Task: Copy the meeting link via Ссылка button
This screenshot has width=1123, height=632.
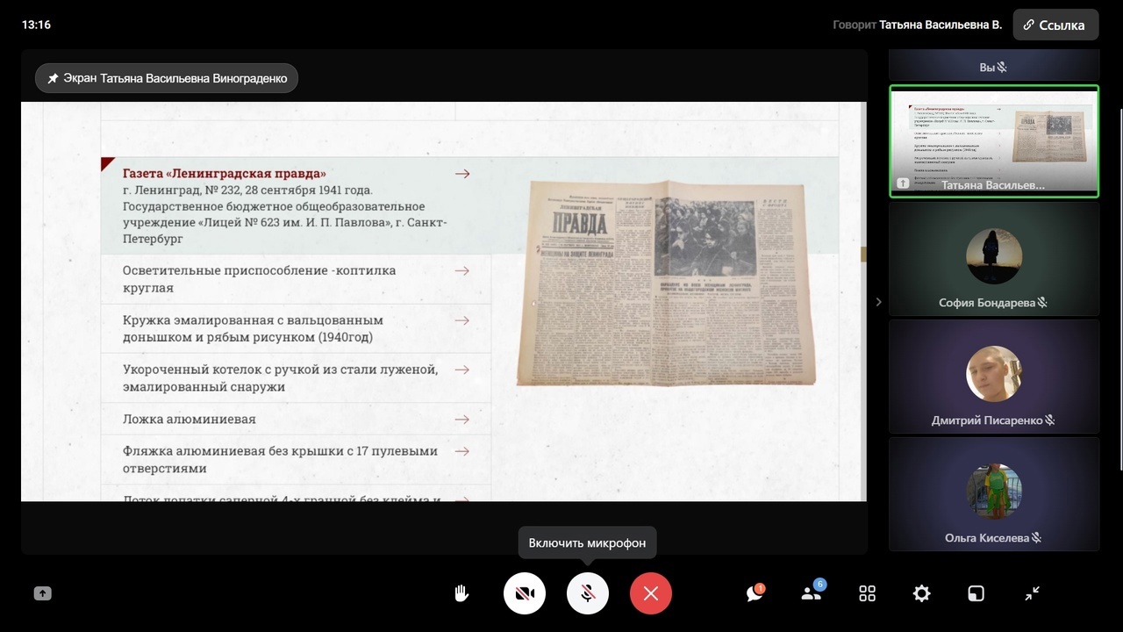Action: pos(1055,25)
